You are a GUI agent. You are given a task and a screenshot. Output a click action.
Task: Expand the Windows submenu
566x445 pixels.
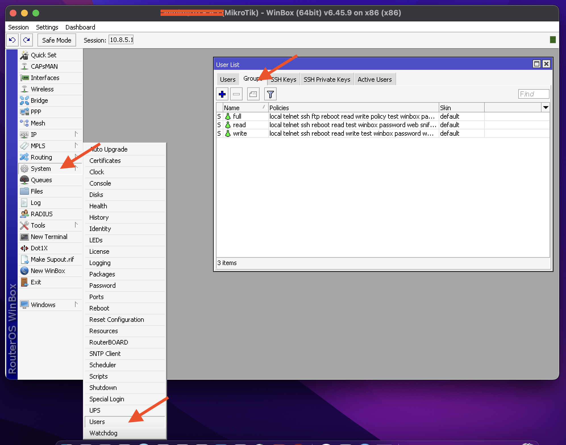coord(50,305)
